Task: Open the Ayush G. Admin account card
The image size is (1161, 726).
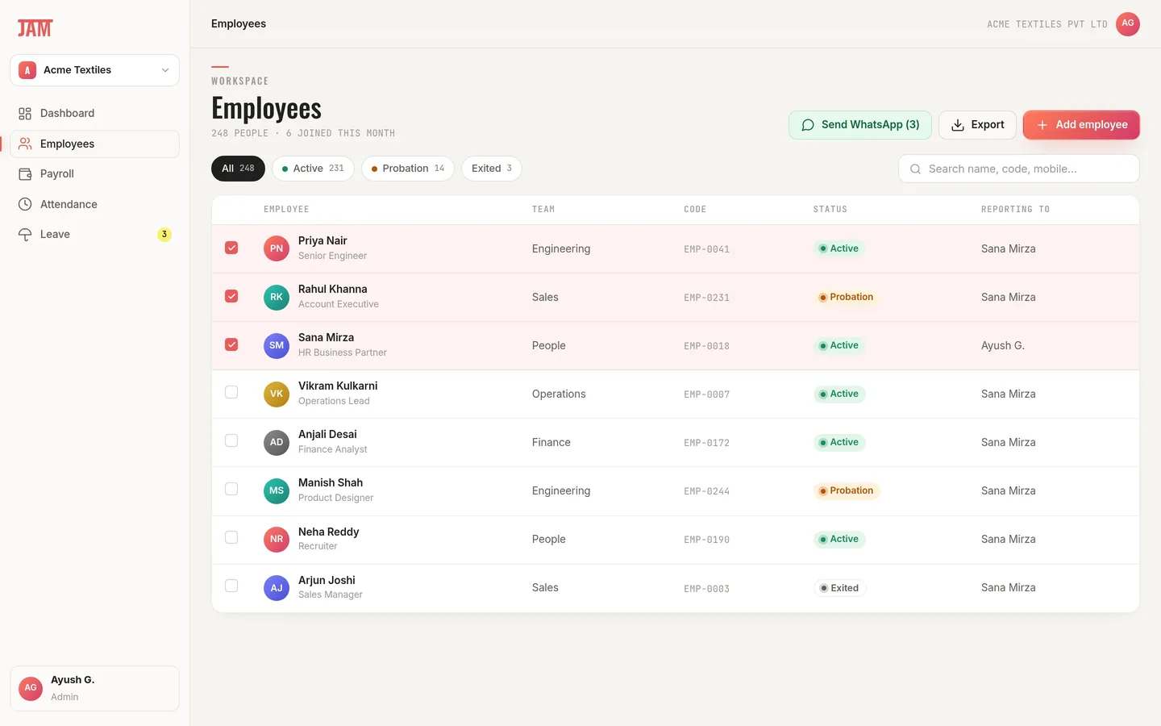Action: [94, 688]
